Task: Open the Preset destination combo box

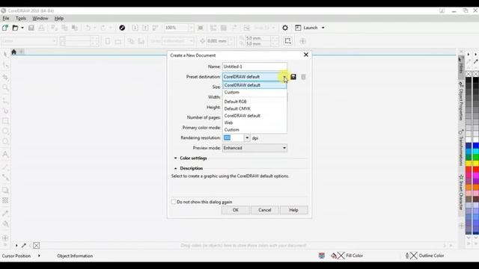Action: pos(254,77)
